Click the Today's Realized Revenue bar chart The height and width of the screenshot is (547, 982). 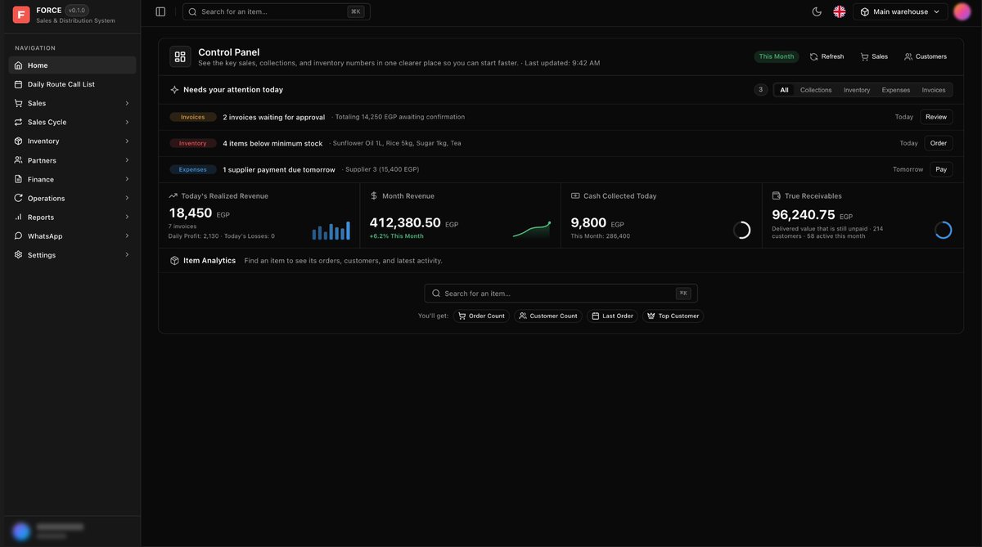[331, 231]
